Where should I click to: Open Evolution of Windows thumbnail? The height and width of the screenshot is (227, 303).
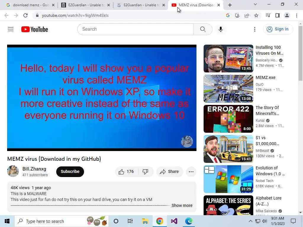[x=228, y=179]
